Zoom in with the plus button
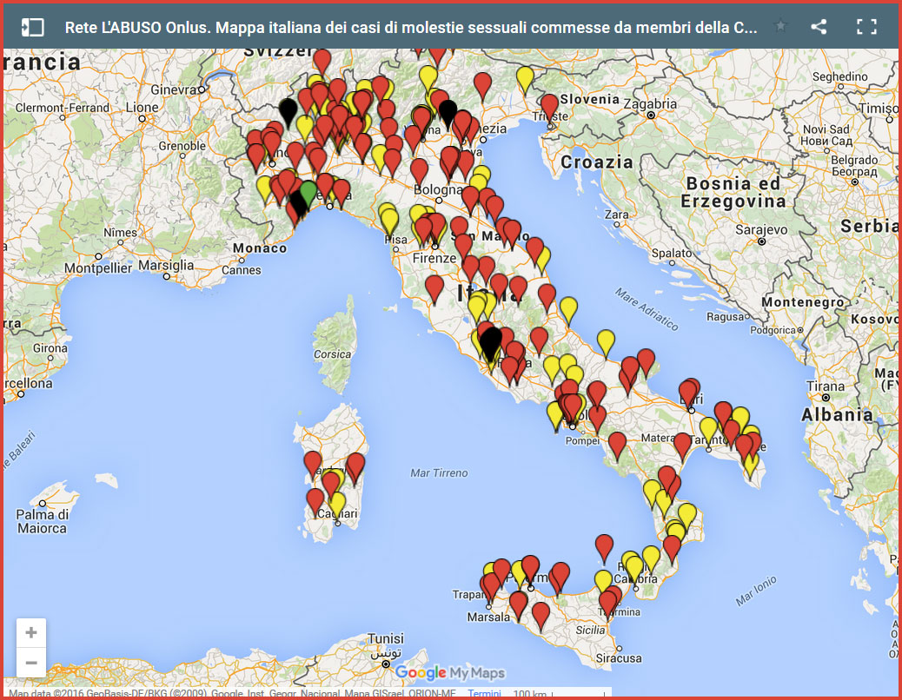 31,633
